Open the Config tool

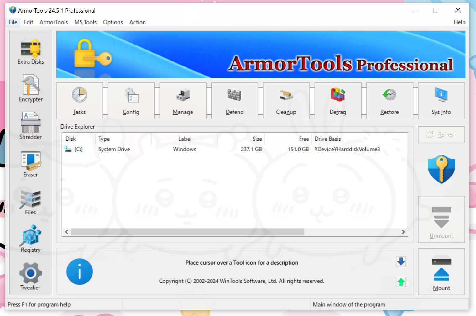(131, 101)
